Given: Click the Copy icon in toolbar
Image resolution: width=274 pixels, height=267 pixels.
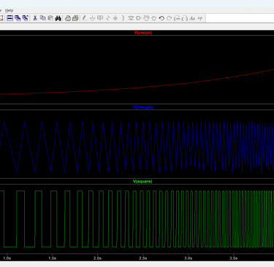Looking at the screenshot, I should (x=43, y=18).
